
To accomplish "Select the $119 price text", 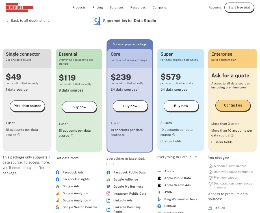I will (67, 78).
